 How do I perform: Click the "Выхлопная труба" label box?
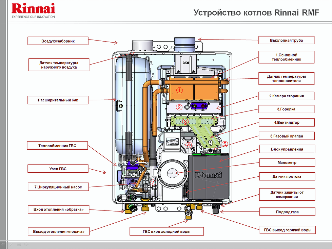tap(287, 40)
